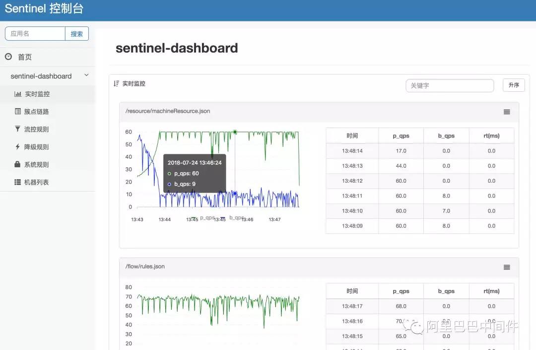Click inside the 关键字 keyword field
The width and height of the screenshot is (536, 350).
pos(449,85)
